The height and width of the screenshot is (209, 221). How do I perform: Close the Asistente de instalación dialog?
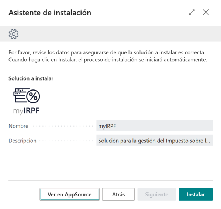point(206,12)
